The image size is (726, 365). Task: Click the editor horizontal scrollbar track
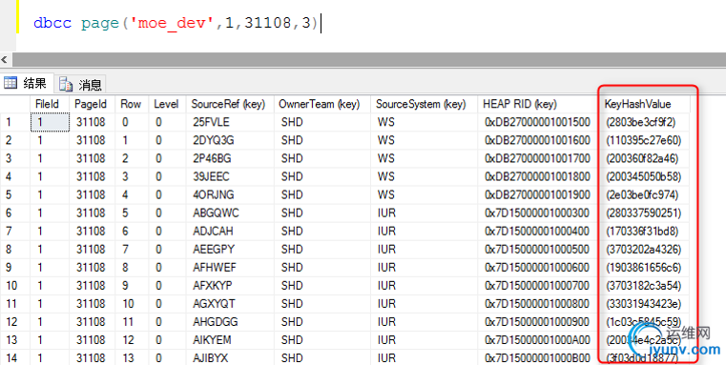pyautogui.click(x=368, y=59)
